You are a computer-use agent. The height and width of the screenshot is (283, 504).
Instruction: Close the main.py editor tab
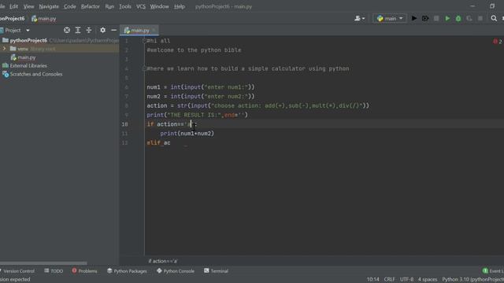[x=154, y=30]
